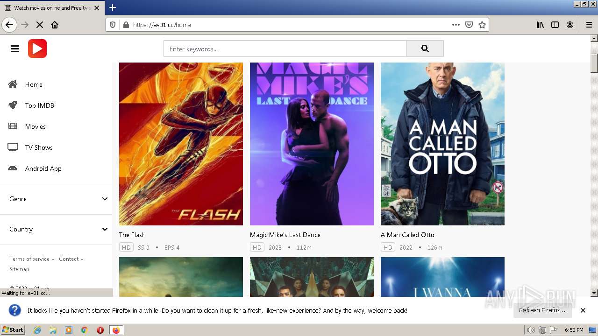Click the taskbar clock showing 6:50 PM
Image resolution: width=598 pixels, height=336 pixels.
[x=574, y=330]
